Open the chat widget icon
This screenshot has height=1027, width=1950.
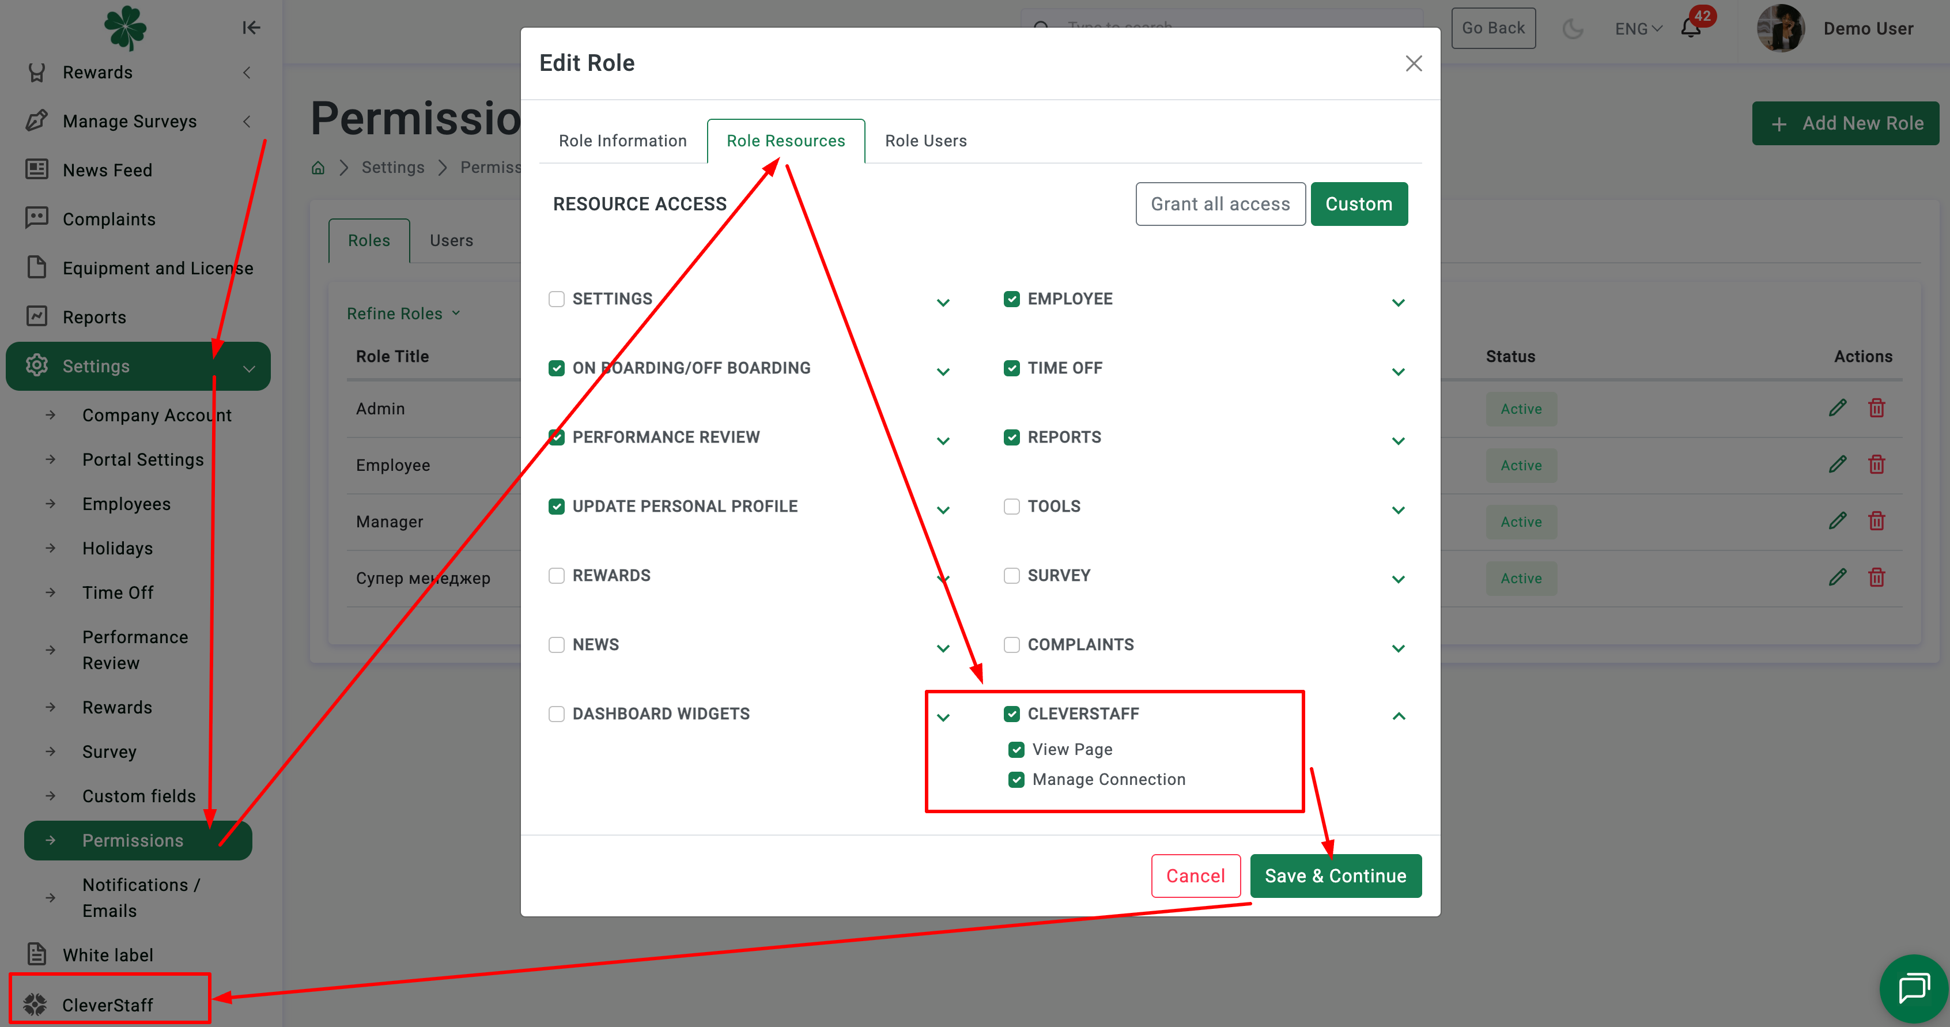coord(1913,988)
